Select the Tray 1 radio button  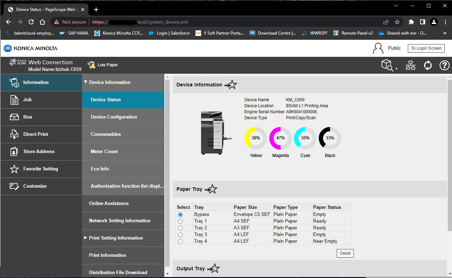coord(181,221)
